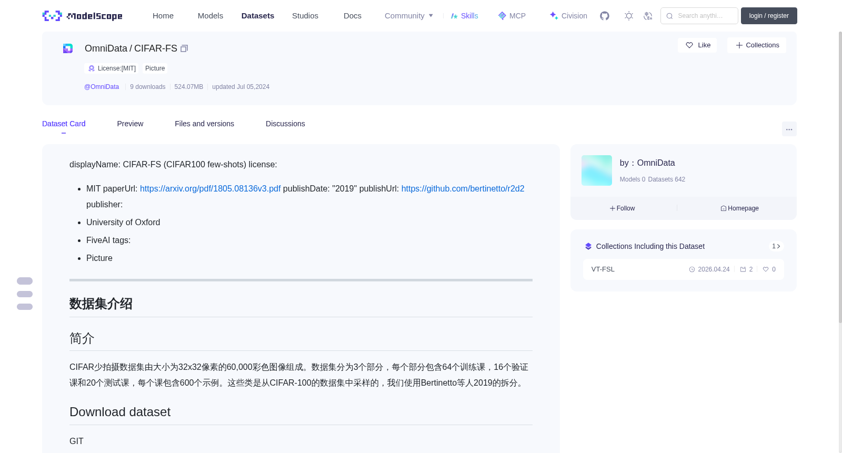842x453 pixels.
Task: Click the MCP diamond icon
Action: tap(502, 16)
